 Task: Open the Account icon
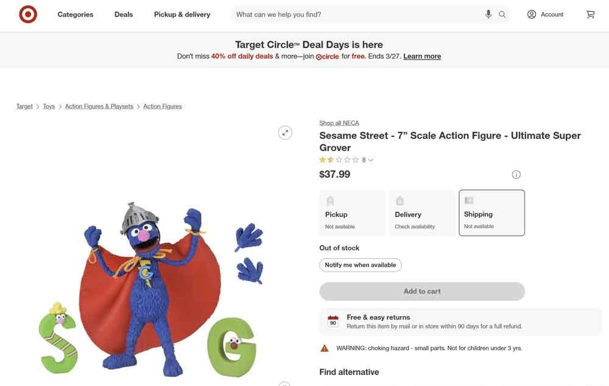coord(530,14)
